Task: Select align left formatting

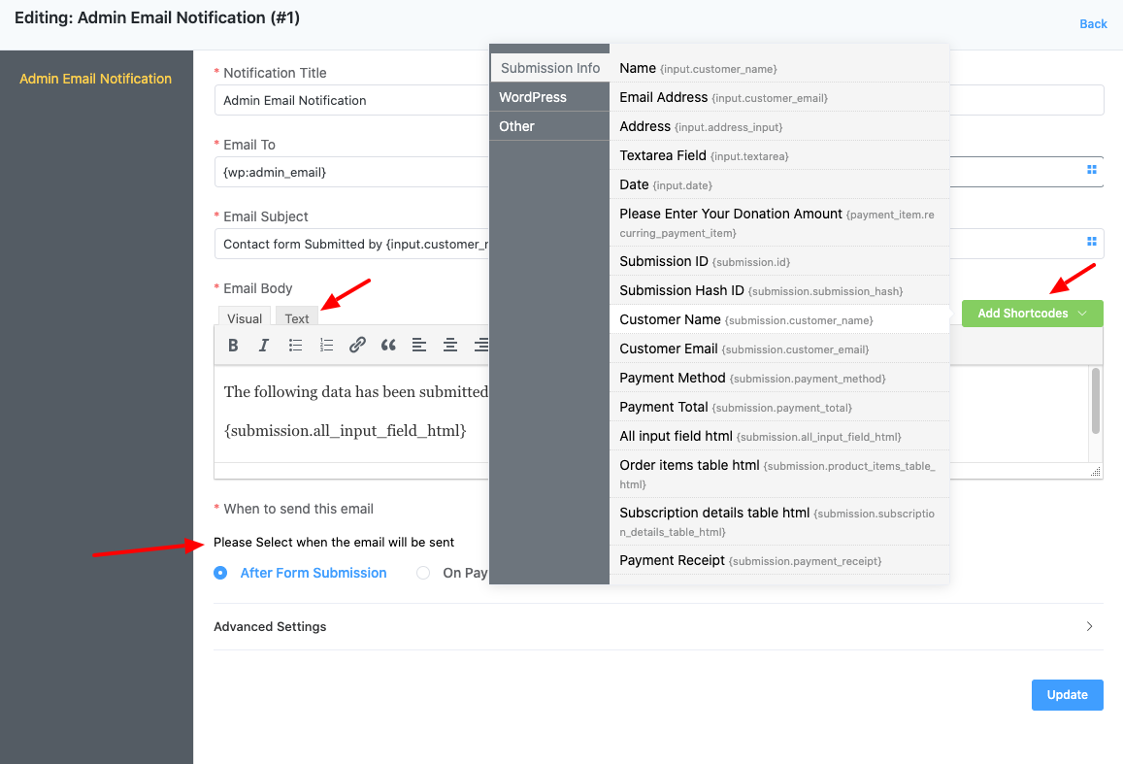Action: pos(419,345)
